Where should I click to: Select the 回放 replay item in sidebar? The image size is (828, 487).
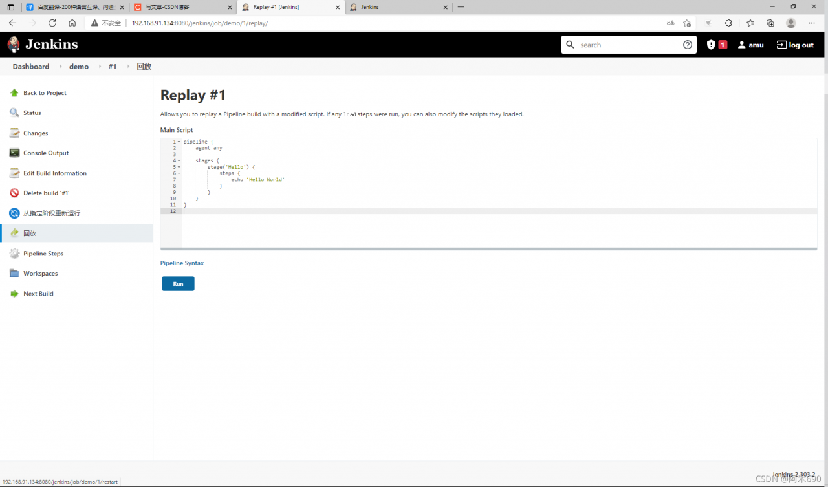77,233
